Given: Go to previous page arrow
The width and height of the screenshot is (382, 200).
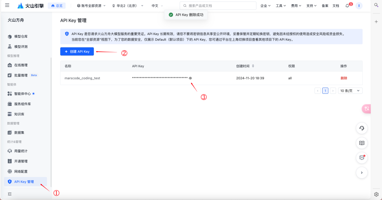Looking at the screenshot, I should pyautogui.click(x=318, y=91).
